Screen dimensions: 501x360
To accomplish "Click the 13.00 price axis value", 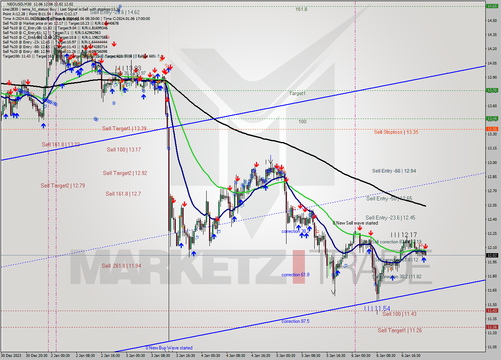I will pyautogui.click(x=492, y=162).
